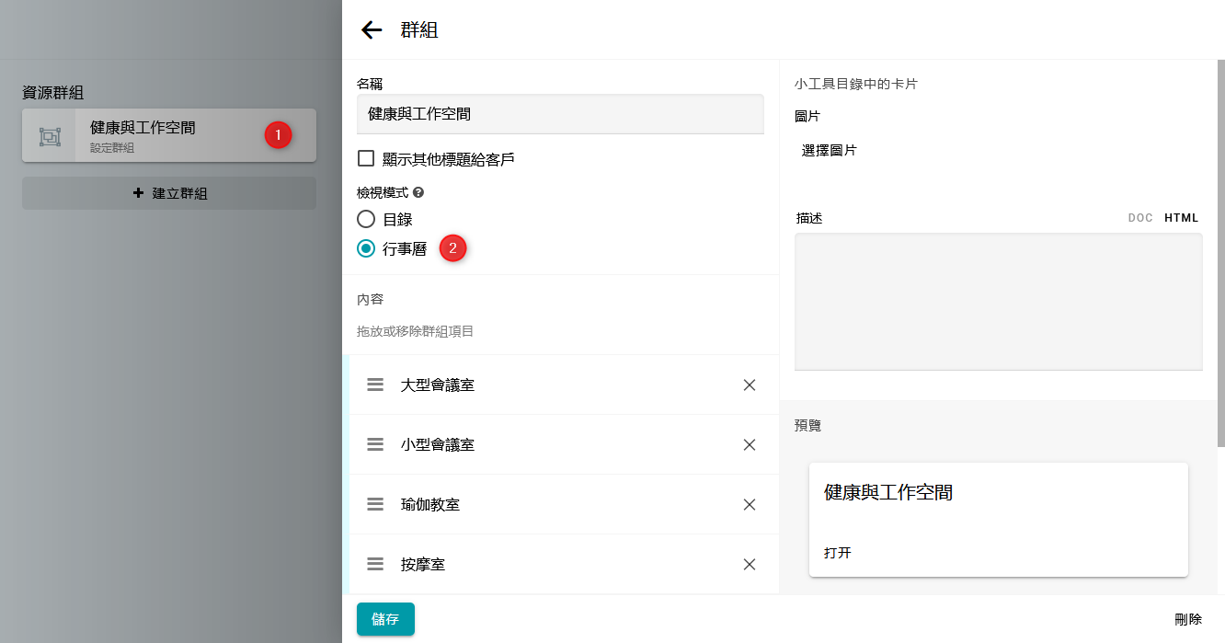
Task: Select the 行事曆 view mode
Action: [x=366, y=248]
